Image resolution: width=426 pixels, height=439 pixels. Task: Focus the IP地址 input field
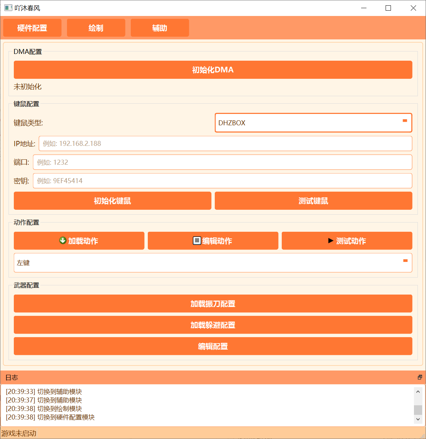(x=225, y=143)
